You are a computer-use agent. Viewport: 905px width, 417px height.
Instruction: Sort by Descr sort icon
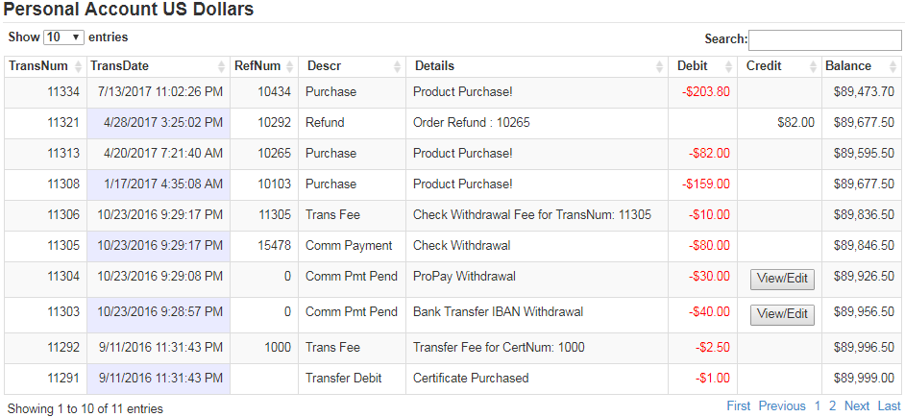click(x=397, y=67)
